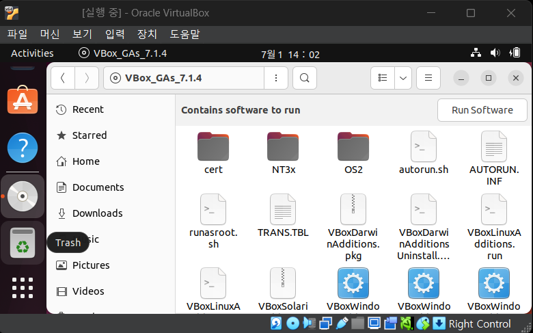Open the 장치 menu
Viewport: 533px width, 333px height.
147,34
